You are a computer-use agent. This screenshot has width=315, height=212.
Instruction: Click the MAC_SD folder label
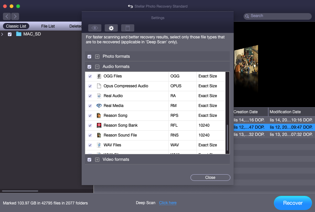point(32,34)
